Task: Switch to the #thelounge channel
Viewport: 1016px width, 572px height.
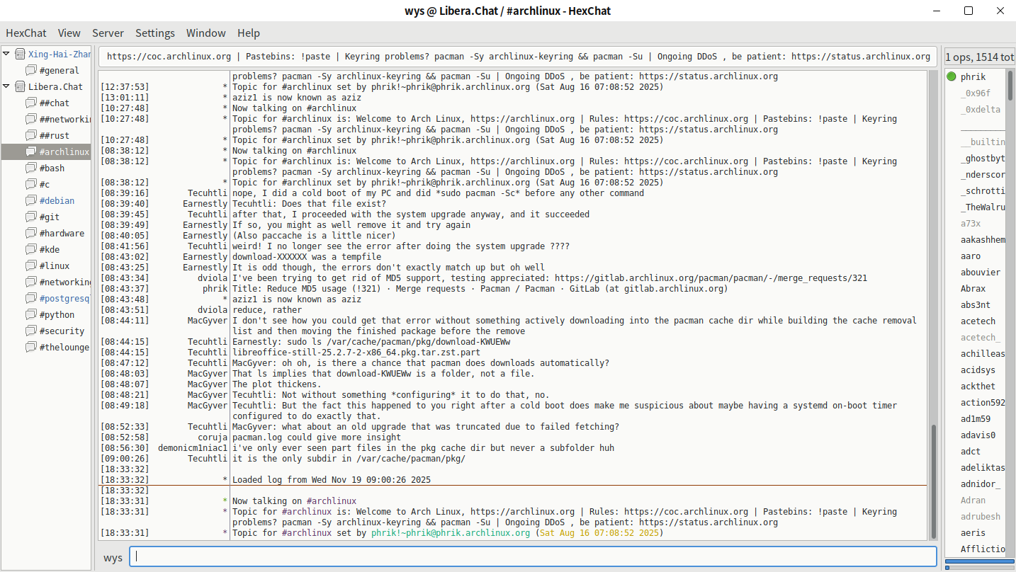Action: [x=64, y=348]
